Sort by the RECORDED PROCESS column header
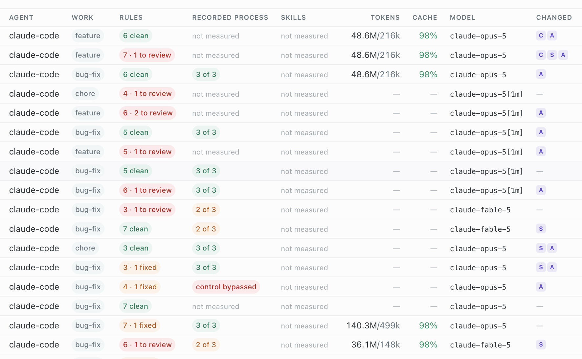This screenshot has height=359, width=582. [230, 17]
